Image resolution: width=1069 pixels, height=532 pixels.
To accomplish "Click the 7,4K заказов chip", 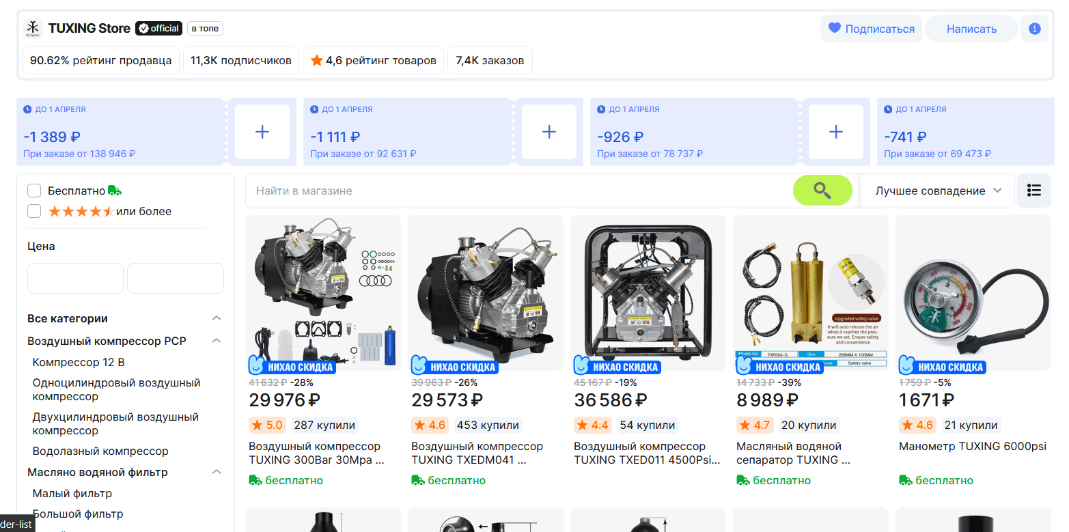I will (490, 60).
